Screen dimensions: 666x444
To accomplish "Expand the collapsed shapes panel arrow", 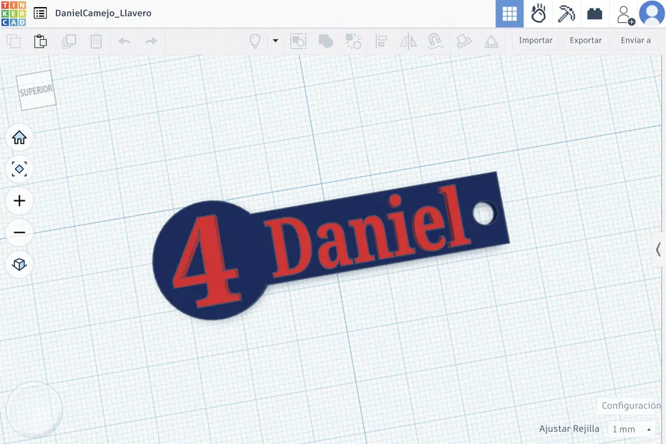I will 658,249.
